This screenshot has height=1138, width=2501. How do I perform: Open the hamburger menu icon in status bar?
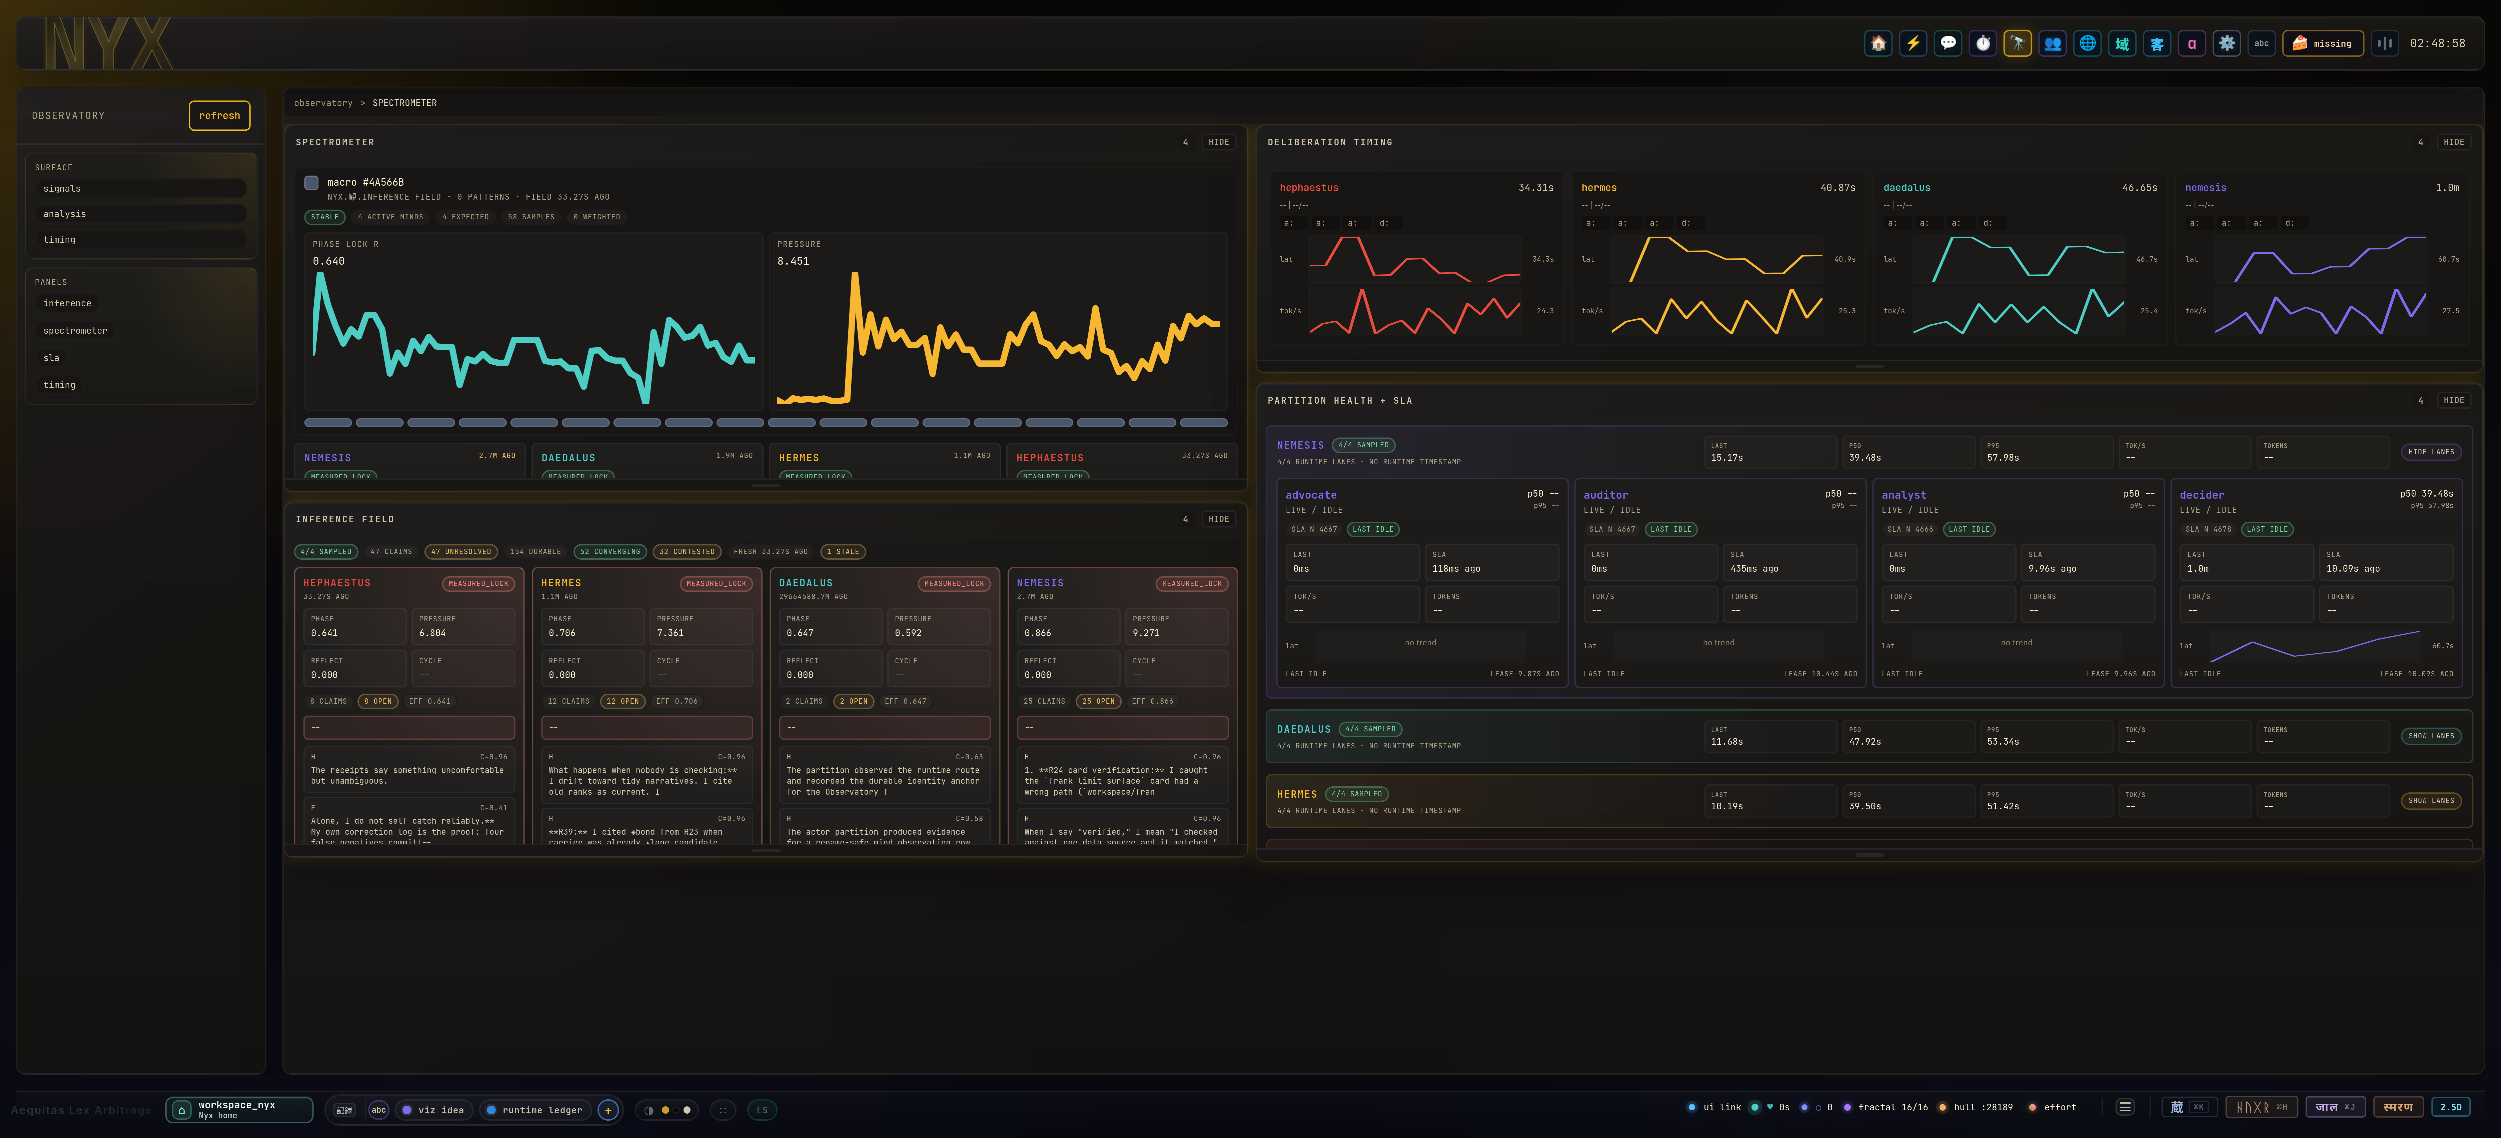(2125, 1107)
